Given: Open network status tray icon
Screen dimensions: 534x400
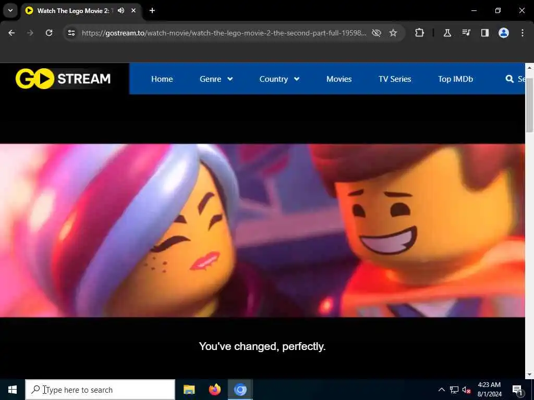Looking at the screenshot, I should click(454, 390).
